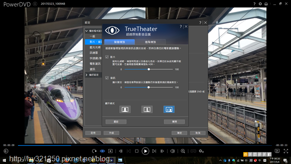Jump to previous track
291x164 pixels.
coord(129,151)
